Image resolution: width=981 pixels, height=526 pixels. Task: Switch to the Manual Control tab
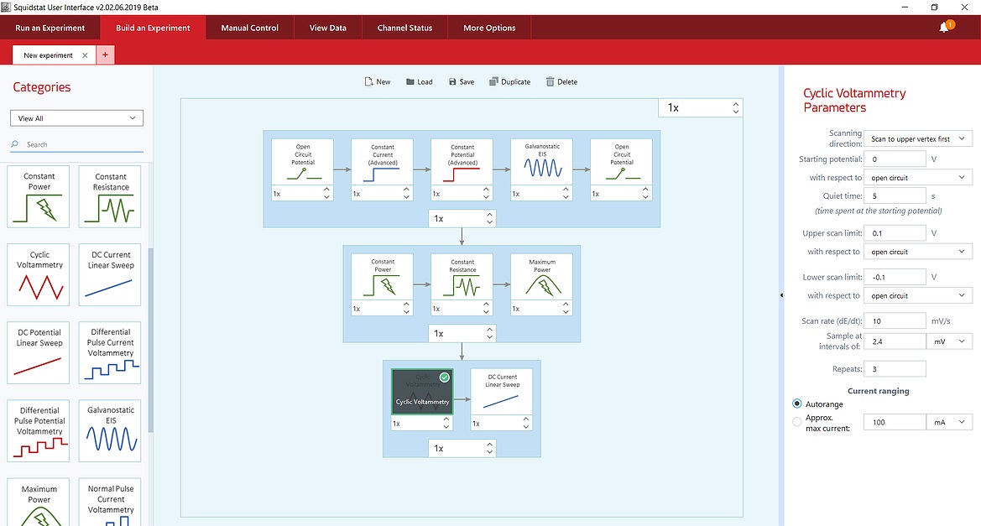249,28
